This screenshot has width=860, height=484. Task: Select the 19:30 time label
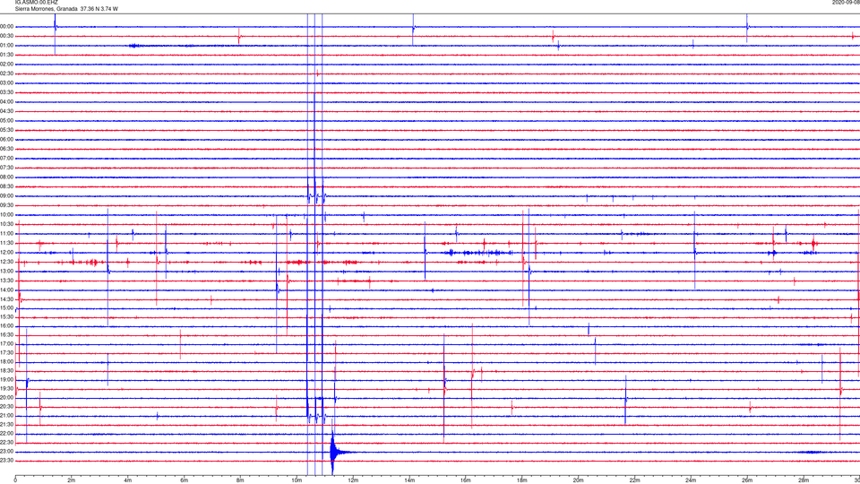pyautogui.click(x=7, y=388)
